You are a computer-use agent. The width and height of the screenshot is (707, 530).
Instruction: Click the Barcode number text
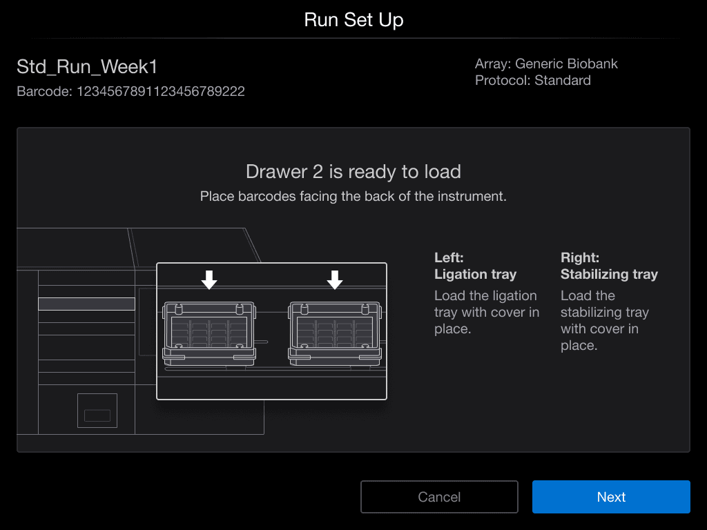coord(130,92)
